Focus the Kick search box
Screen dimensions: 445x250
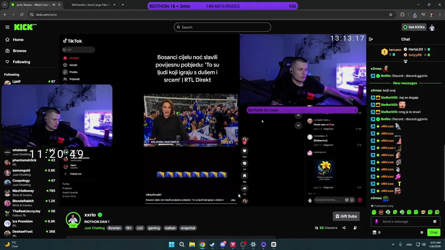point(222,27)
